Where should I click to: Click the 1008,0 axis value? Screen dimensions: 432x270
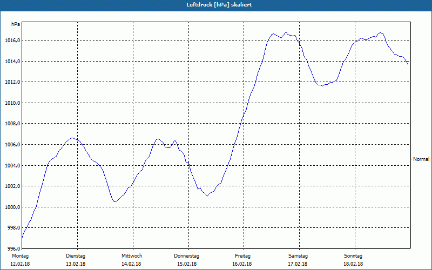tap(12, 124)
